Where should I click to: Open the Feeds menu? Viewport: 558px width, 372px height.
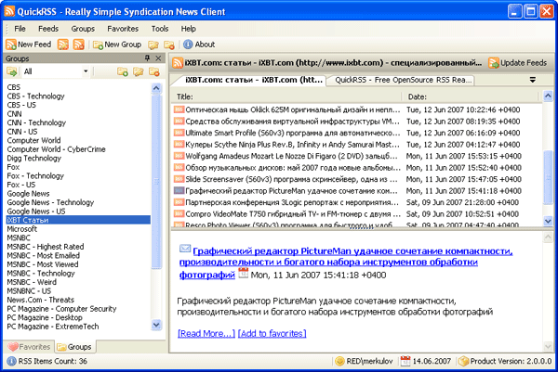tap(48, 29)
